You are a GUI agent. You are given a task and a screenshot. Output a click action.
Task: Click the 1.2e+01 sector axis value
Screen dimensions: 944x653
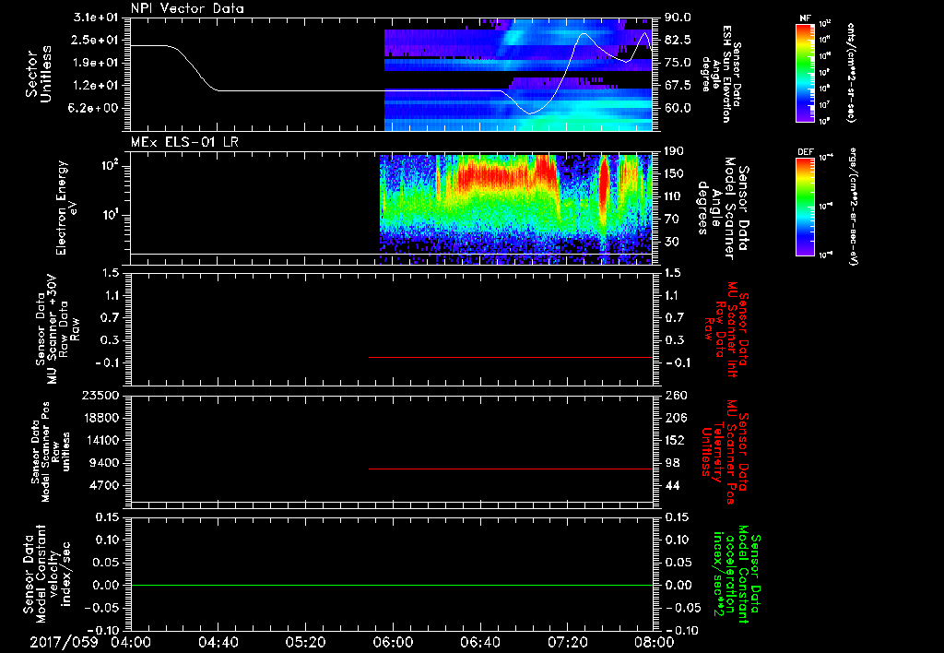coord(96,86)
